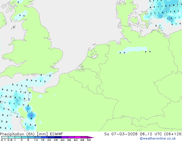This screenshot has width=182, height=141.
Task: Click the '07-03-2026' date text
Action: click(x=124, y=134)
